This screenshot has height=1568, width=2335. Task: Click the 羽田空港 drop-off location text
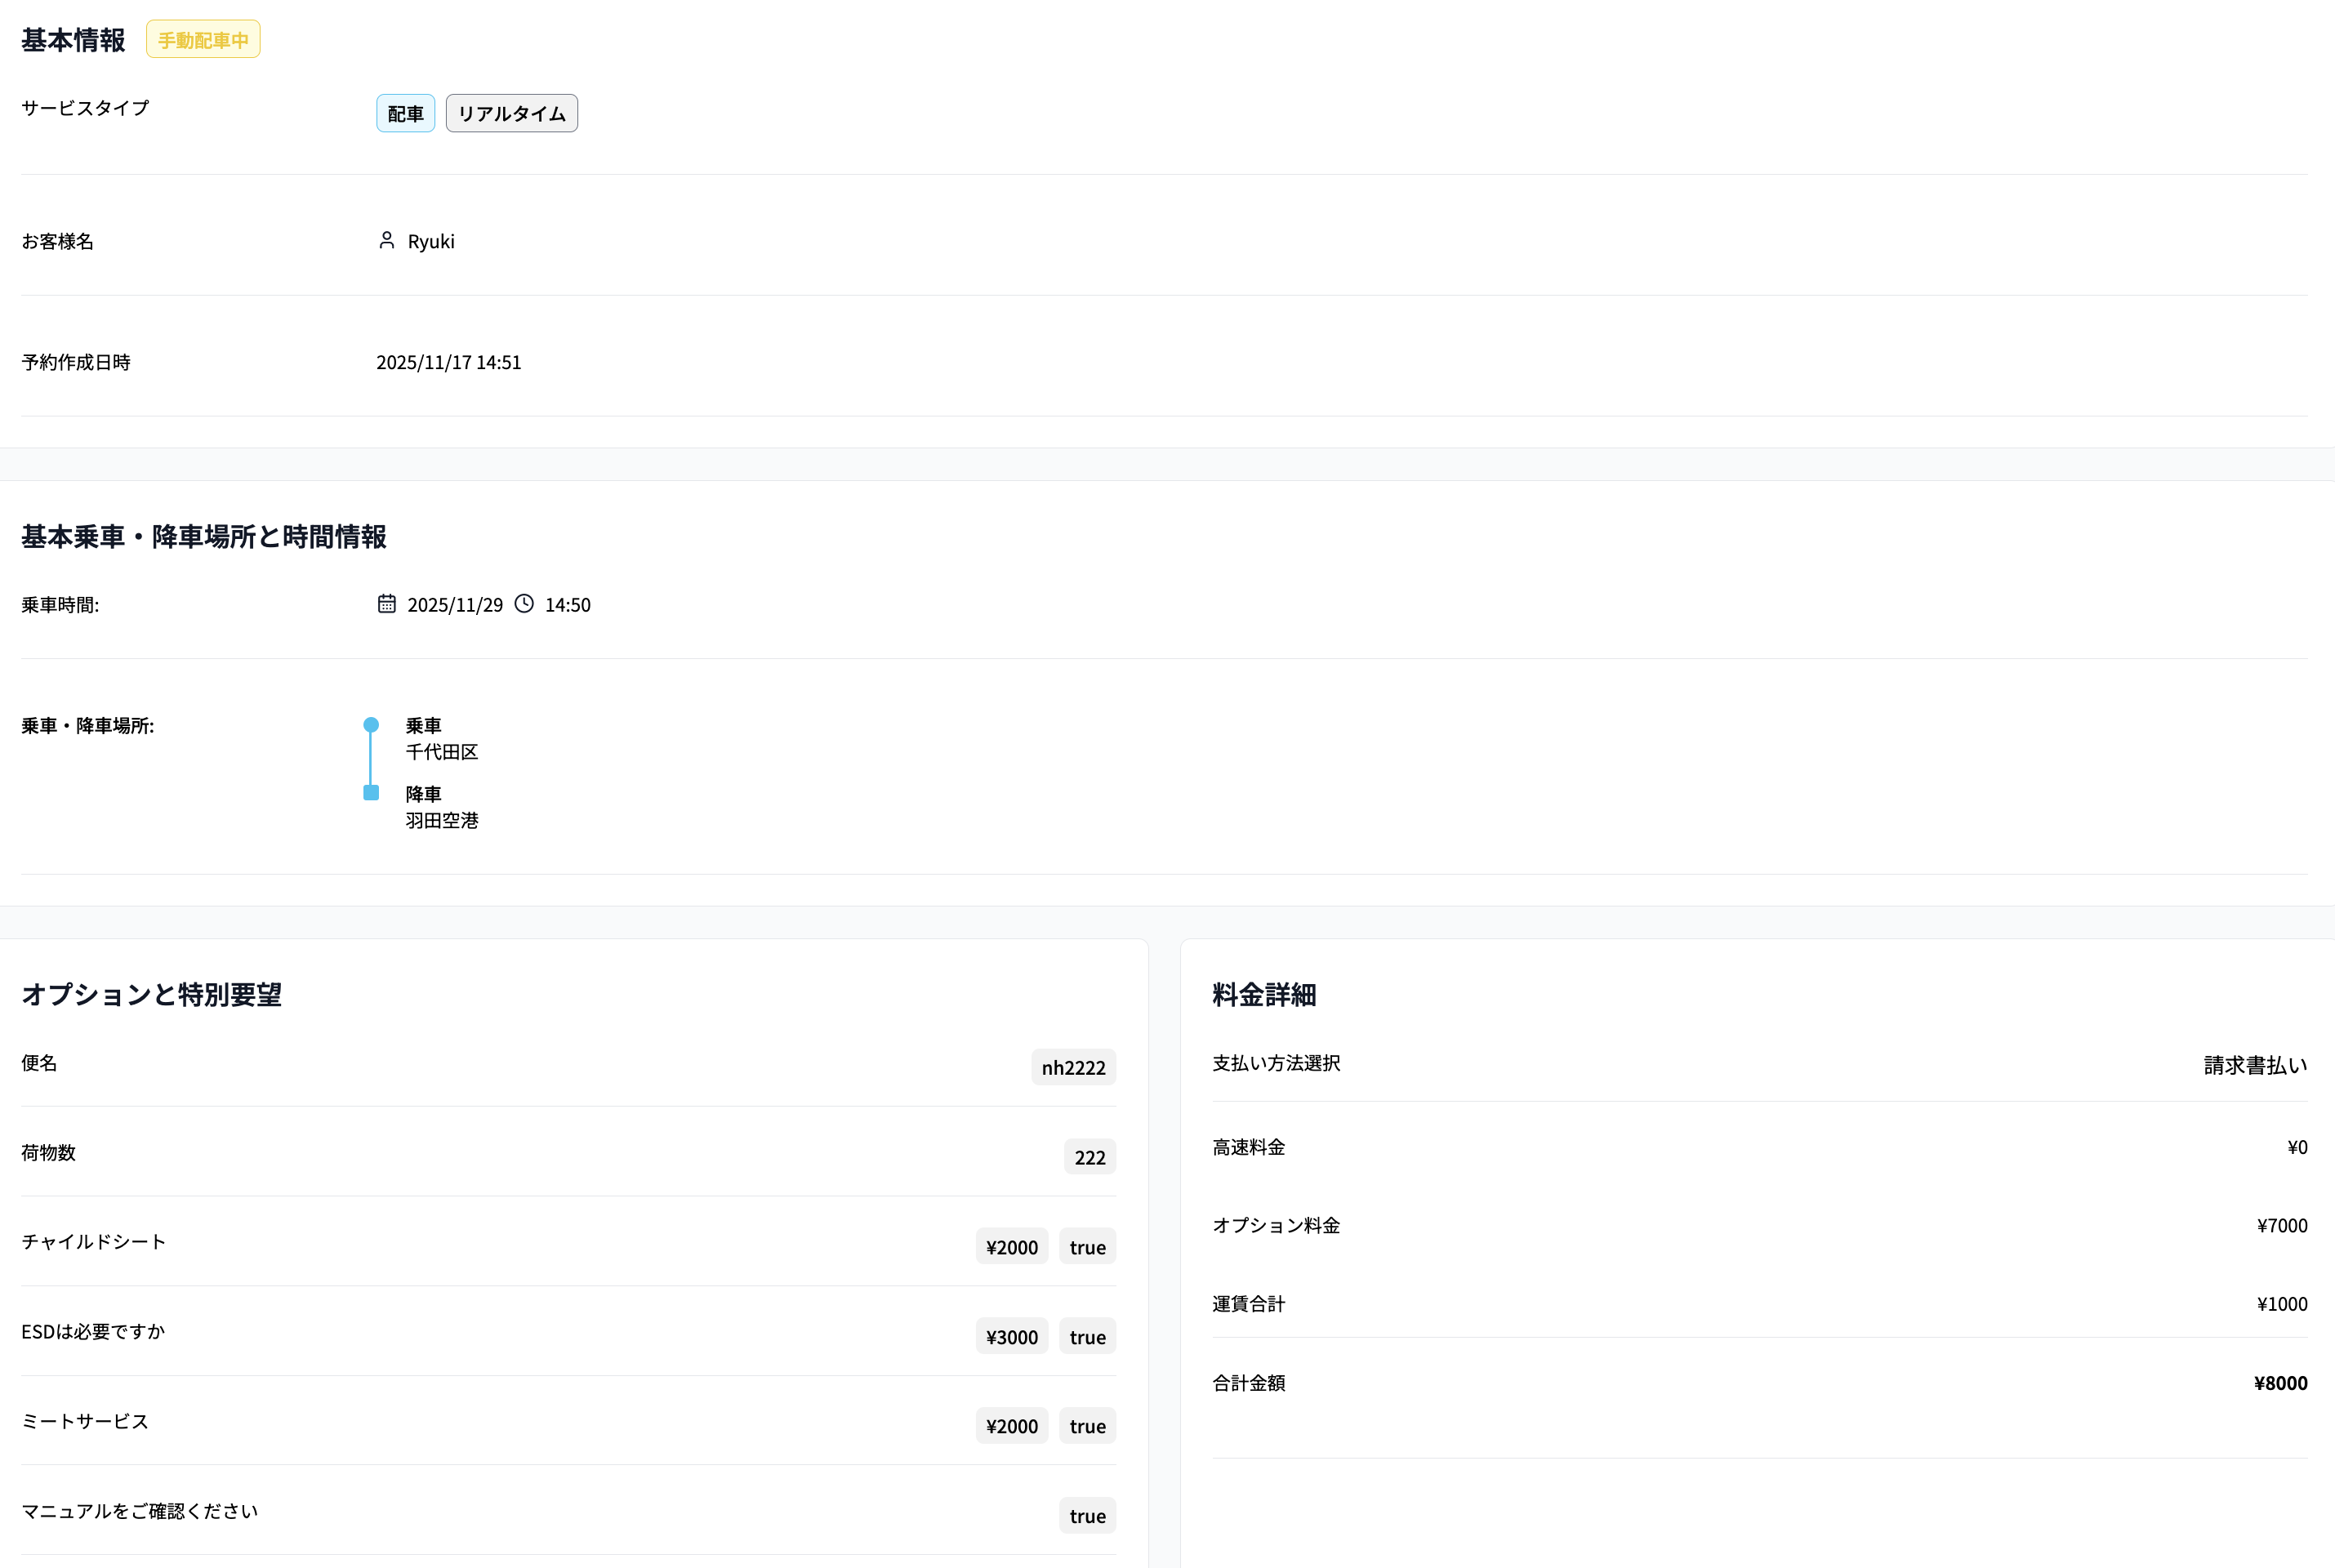(442, 820)
